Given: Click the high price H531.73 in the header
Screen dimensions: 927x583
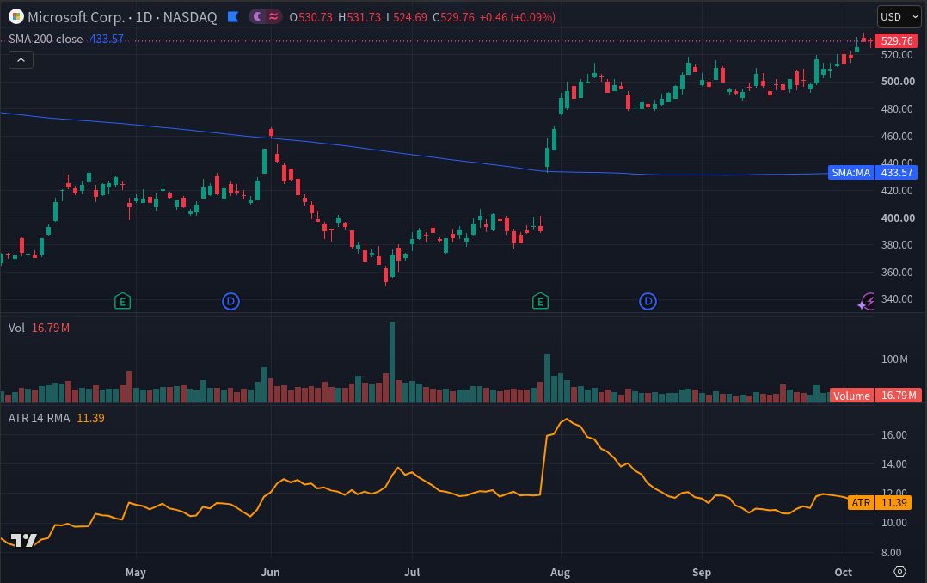Looking at the screenshot, I should click(359, 17).
